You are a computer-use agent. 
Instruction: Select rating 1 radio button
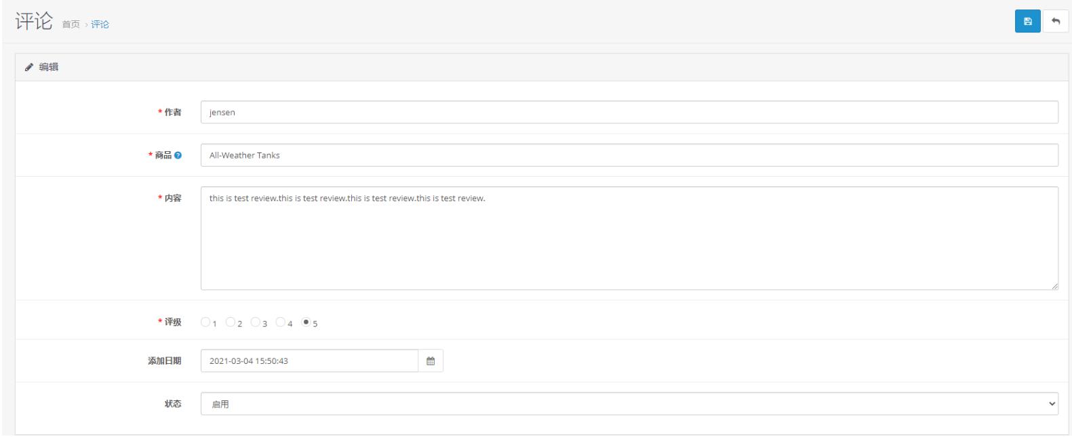click(205, 322)
